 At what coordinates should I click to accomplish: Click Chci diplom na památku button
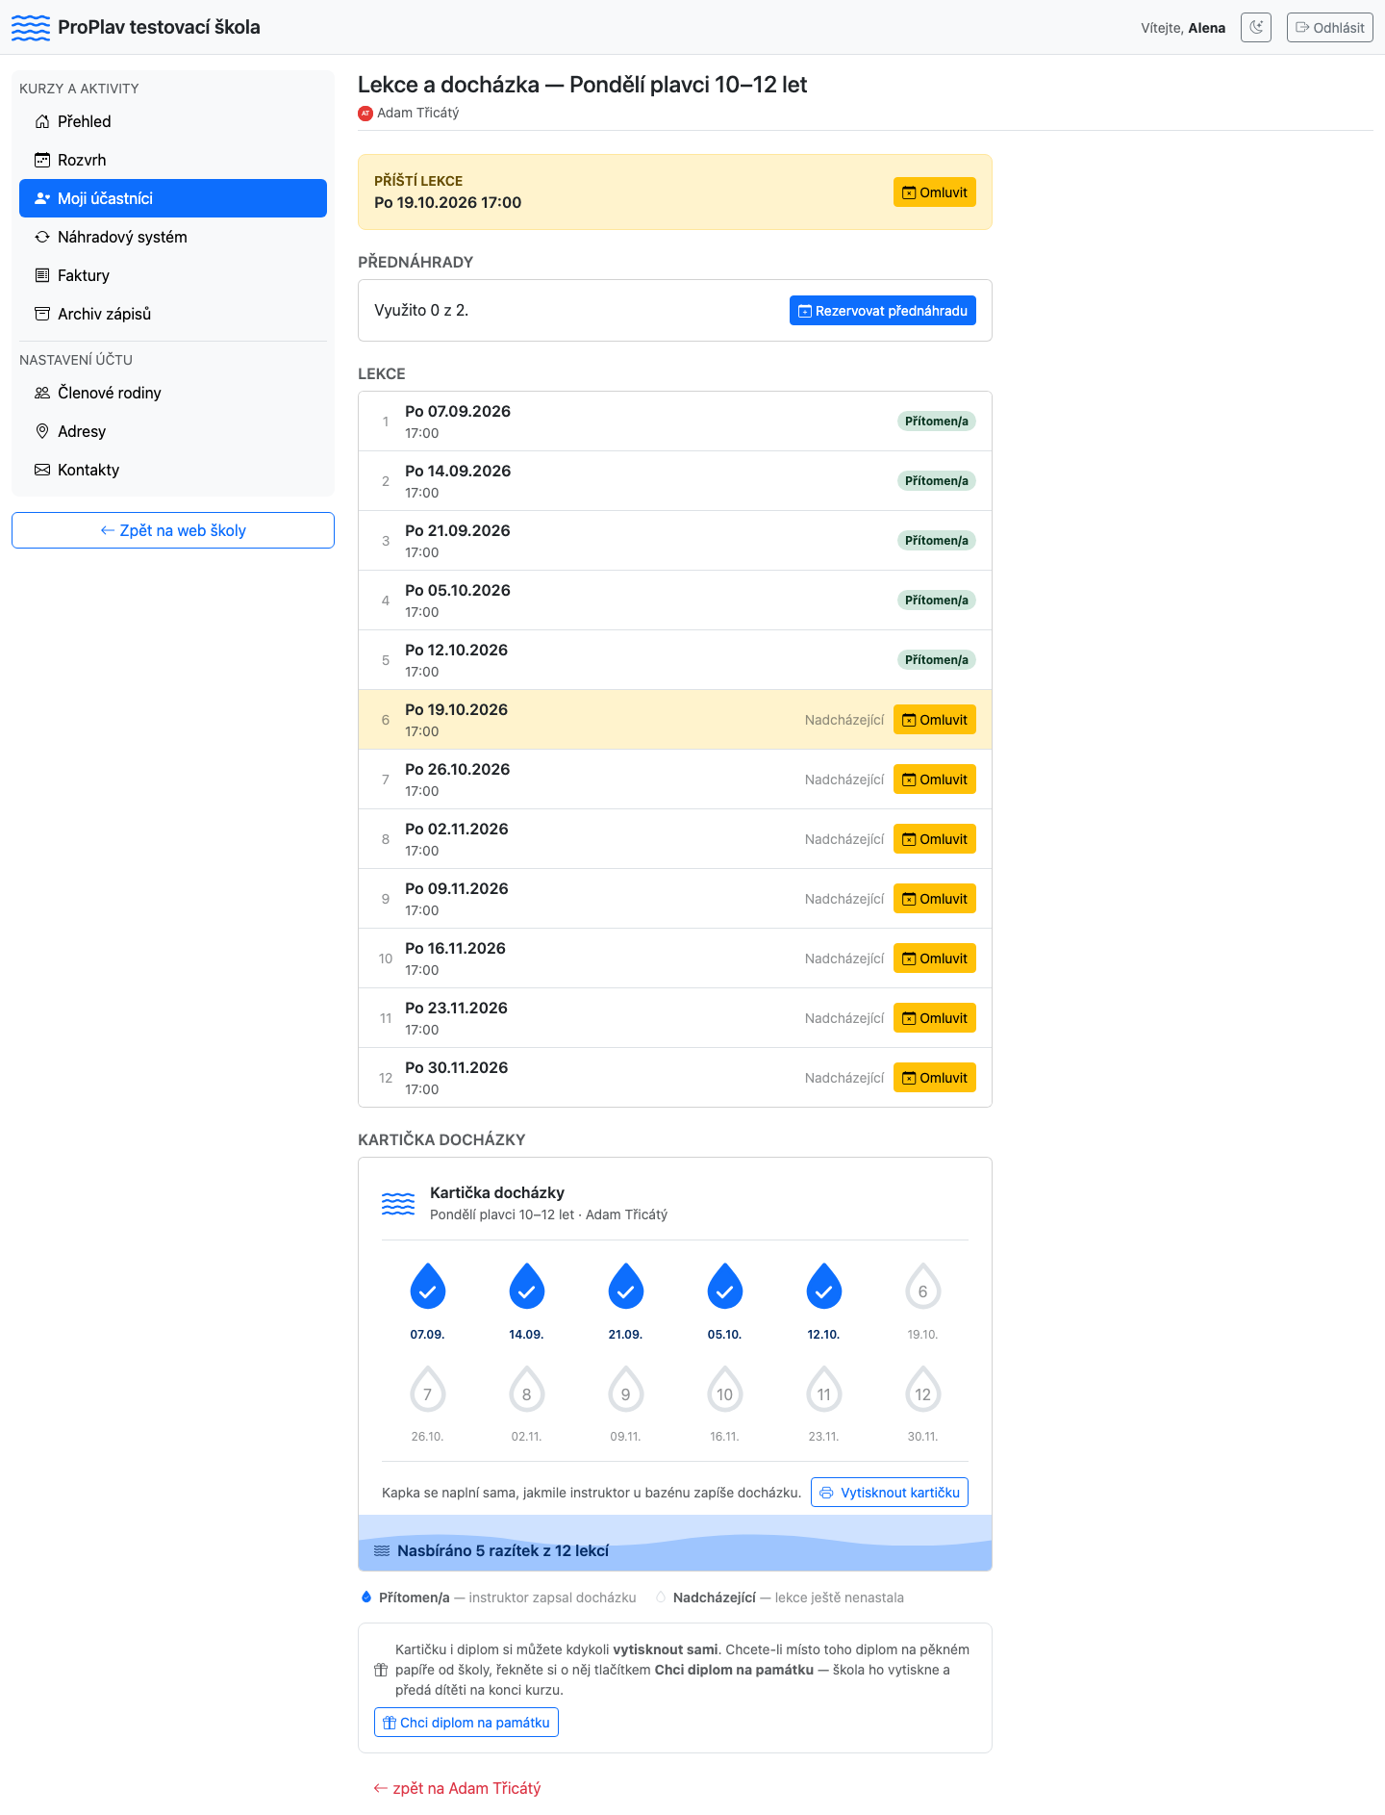pyautogui.click(x=466, y=1723)
